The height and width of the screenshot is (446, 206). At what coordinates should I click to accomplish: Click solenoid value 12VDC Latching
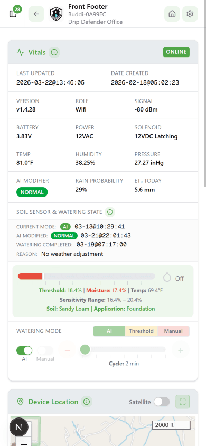click(156, 136)
